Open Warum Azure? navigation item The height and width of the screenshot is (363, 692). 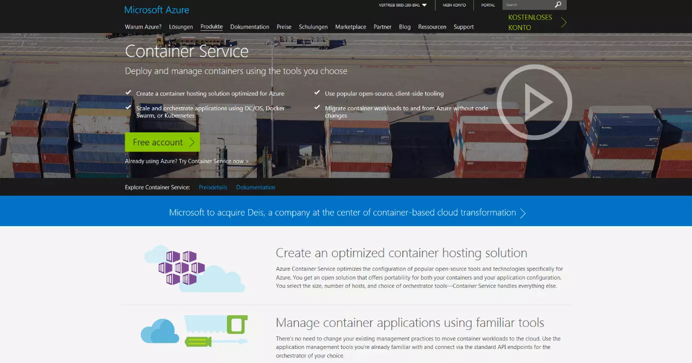point(143,27)
